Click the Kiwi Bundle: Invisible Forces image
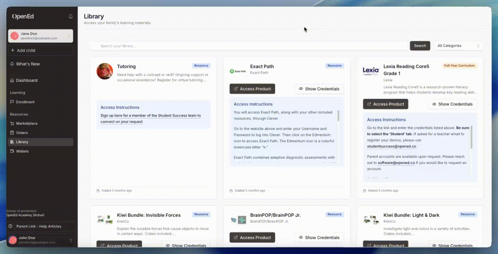Screen dimensions: 498x254 105,219
